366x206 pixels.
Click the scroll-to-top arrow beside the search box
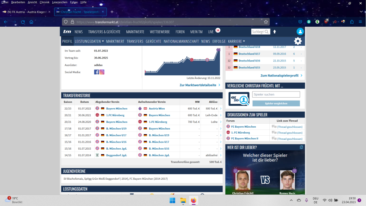274,32
